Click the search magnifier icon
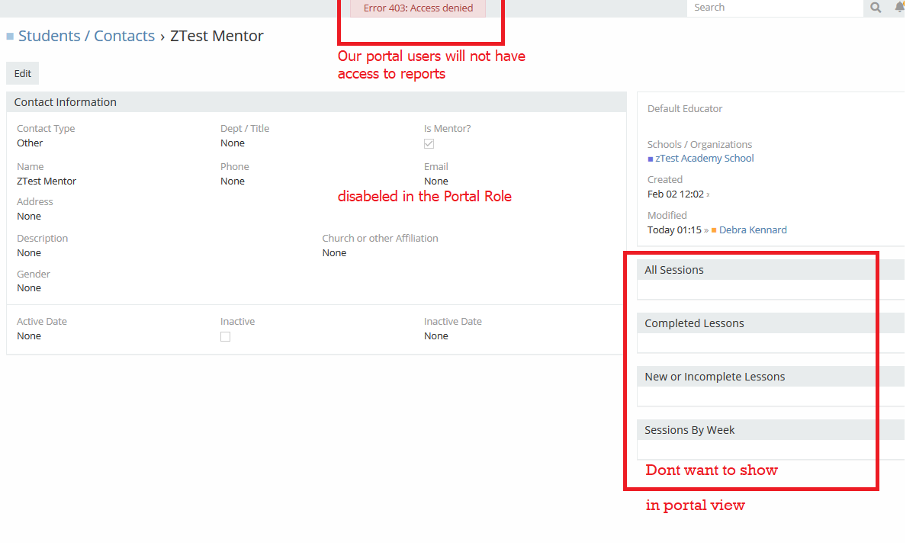The height and width of the screenshot is (549, 916). tap(876, 8)
